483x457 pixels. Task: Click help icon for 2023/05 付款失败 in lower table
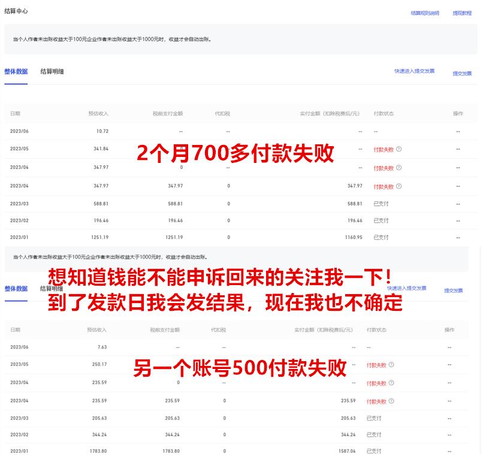[x=391, y=364]
